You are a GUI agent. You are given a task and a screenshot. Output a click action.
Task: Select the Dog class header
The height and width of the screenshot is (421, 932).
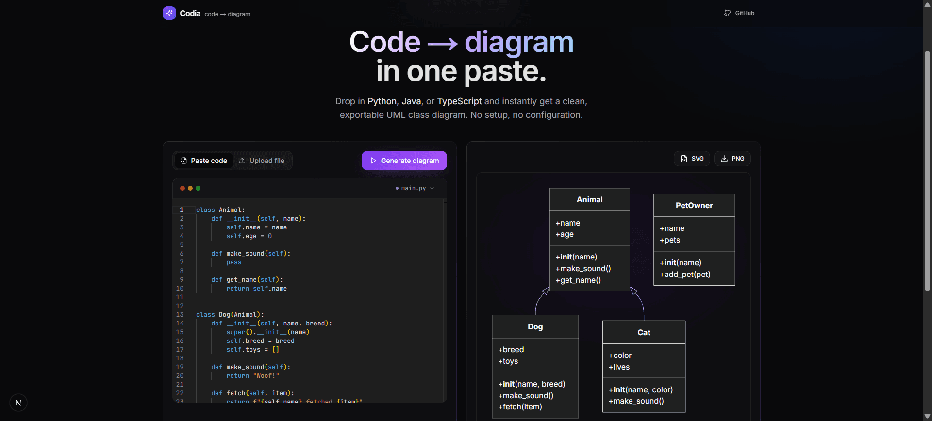[x=535, y=326]
